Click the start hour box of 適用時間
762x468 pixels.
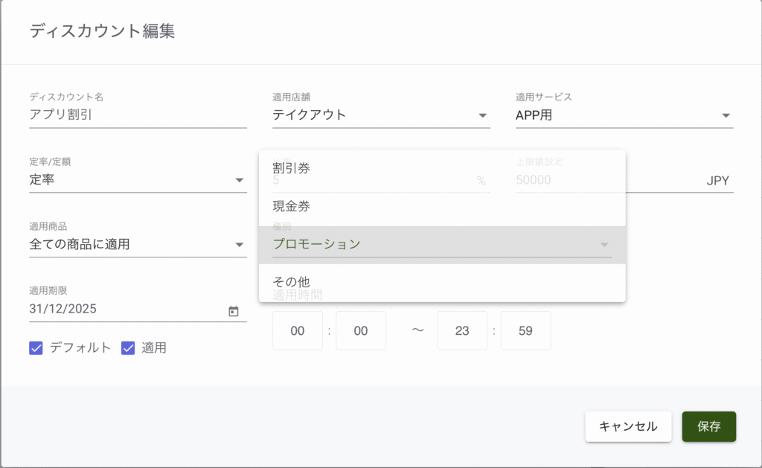point(298,331)
